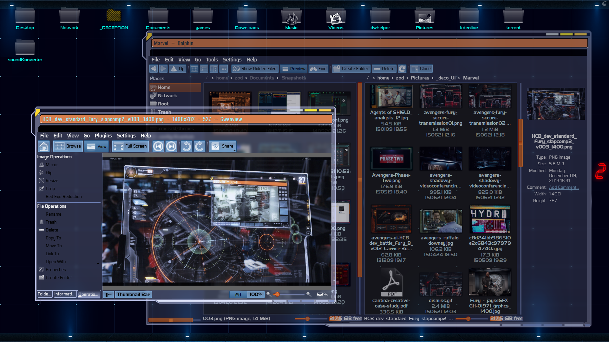Toggle the Thumbnail Bar in Gwenview

tap(133, 294)
